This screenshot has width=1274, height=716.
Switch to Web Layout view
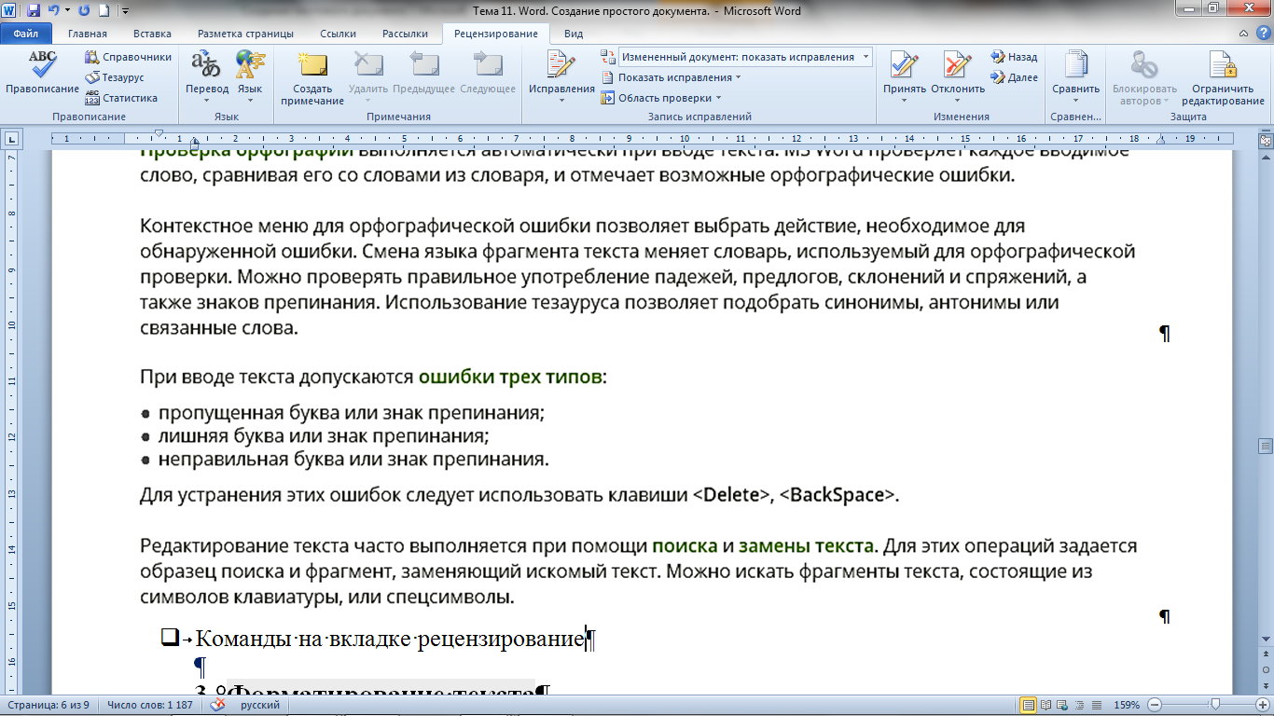click(x=1063, y=706)
